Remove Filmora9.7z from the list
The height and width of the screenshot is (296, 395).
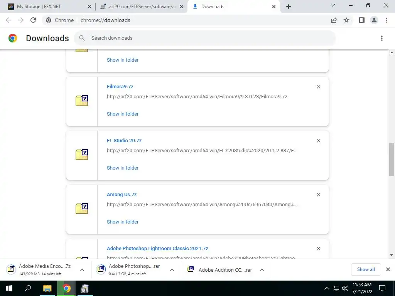click(318, 87)
